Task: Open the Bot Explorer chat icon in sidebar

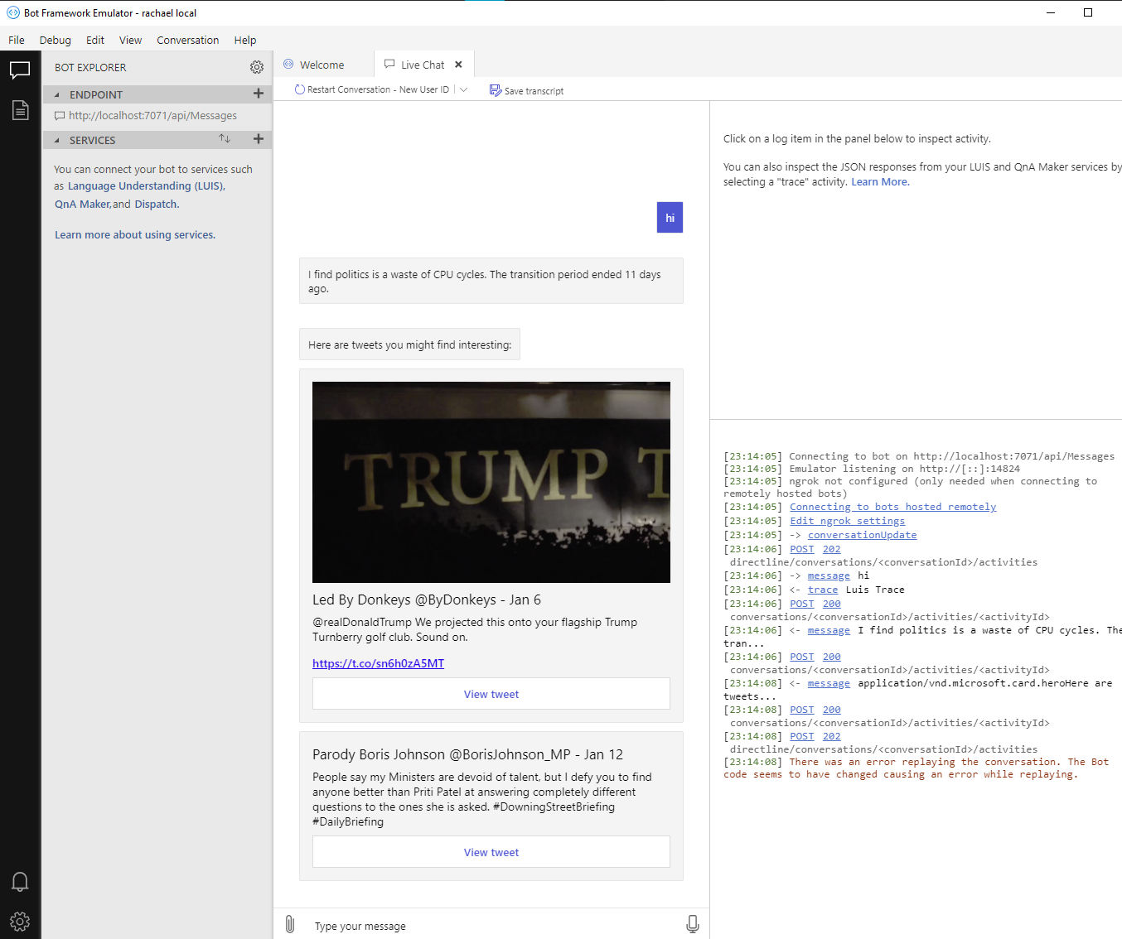Action: pyautogui.click(x=20, y=70)
